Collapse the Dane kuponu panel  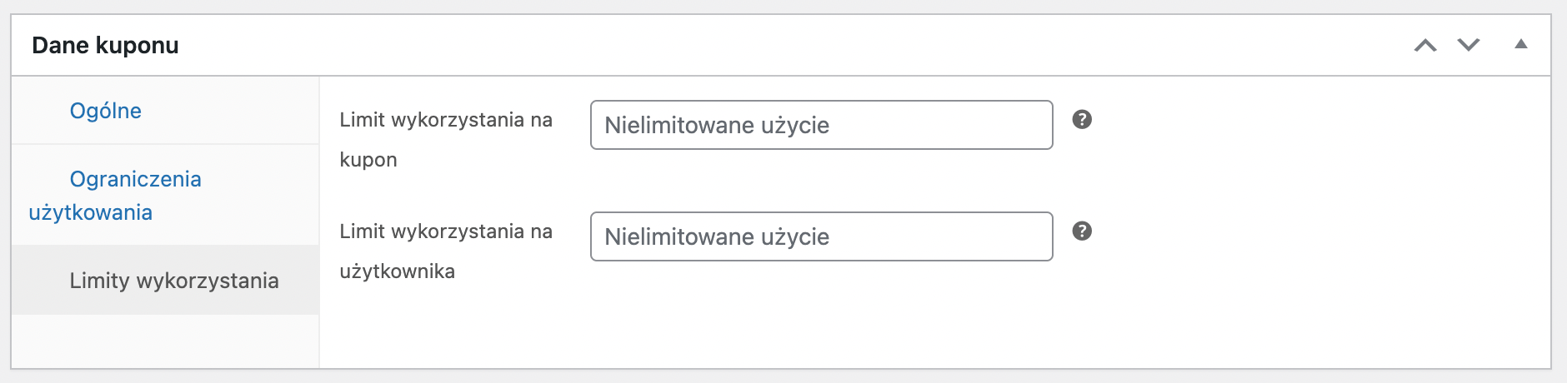click(x=1521, y=45)
